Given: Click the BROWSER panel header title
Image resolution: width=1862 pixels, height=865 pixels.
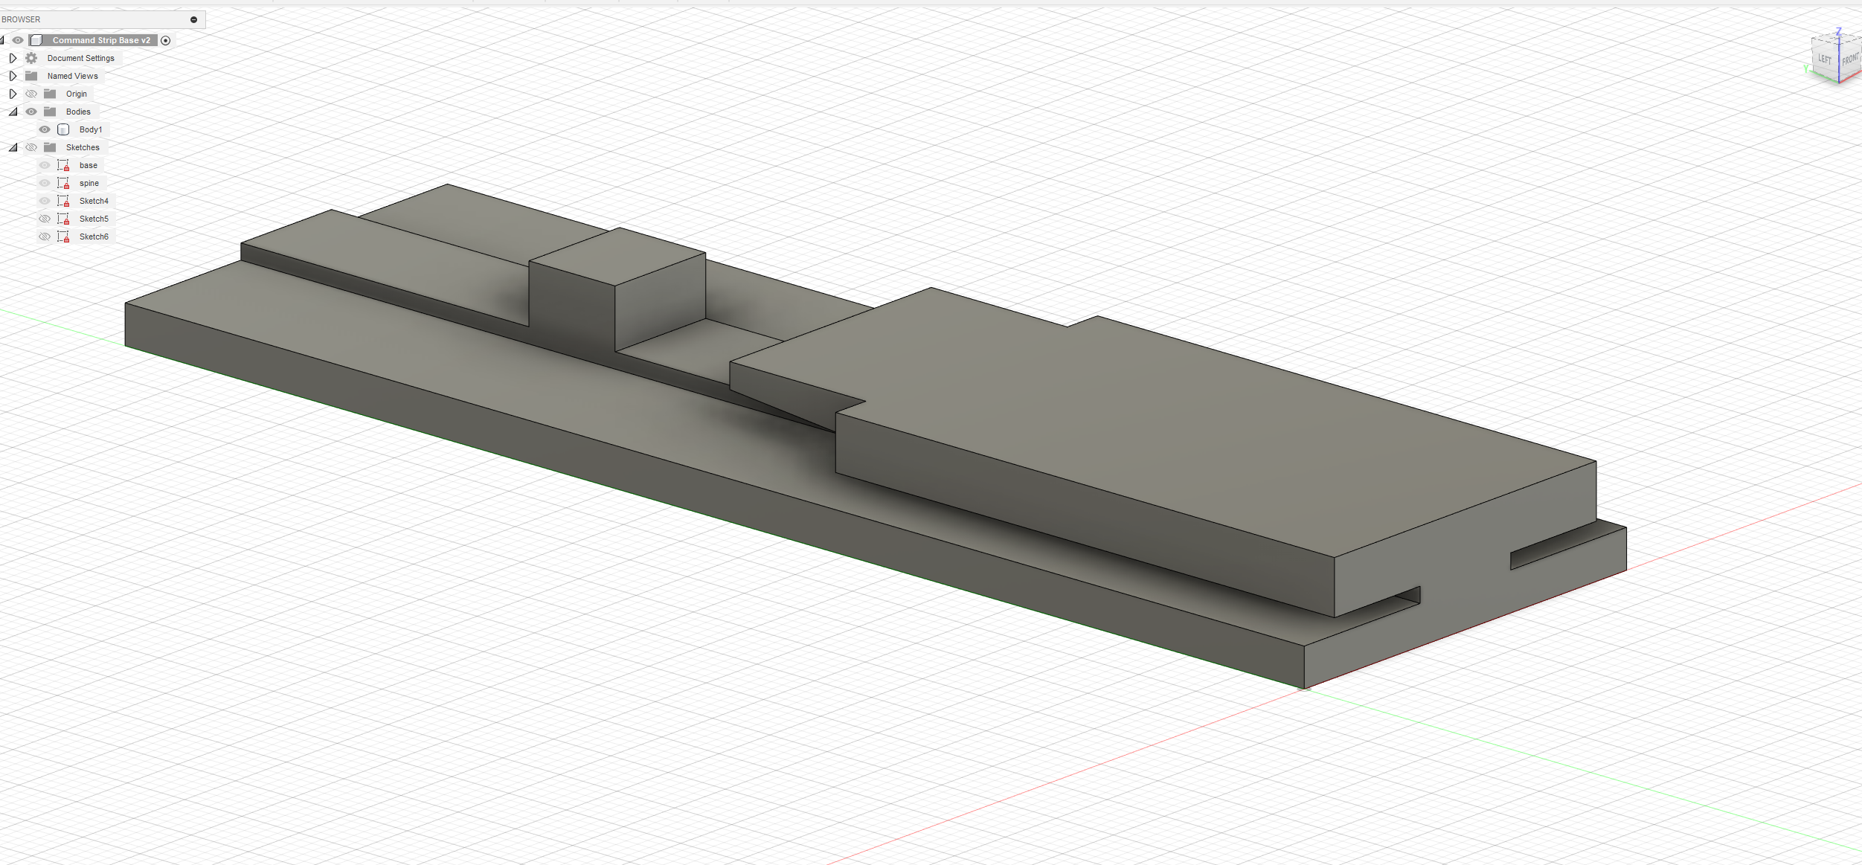Looking at the screenshot, I should 21,19.
